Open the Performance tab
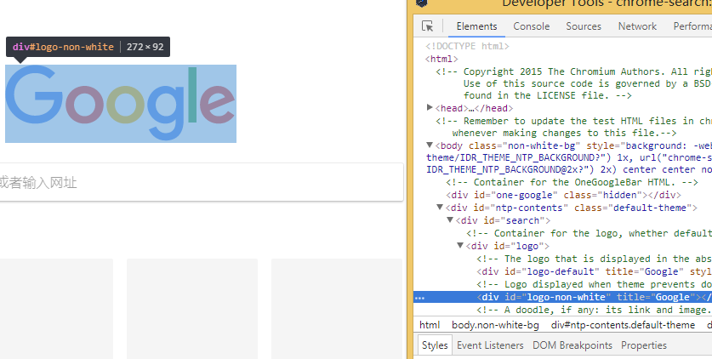Viewport: 712px width, 359px height. (692, 26)
